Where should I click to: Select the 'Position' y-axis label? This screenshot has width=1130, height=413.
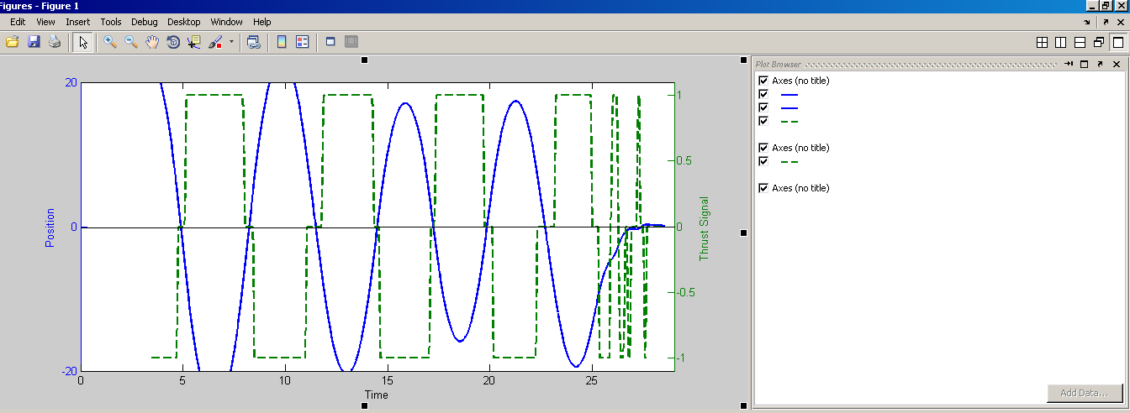coord(50,227)
